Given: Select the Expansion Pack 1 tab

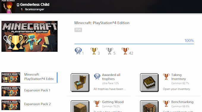Looking at the screenshot, I should 29,91.
